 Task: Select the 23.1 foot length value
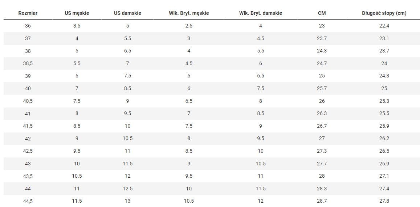[384, 38]
